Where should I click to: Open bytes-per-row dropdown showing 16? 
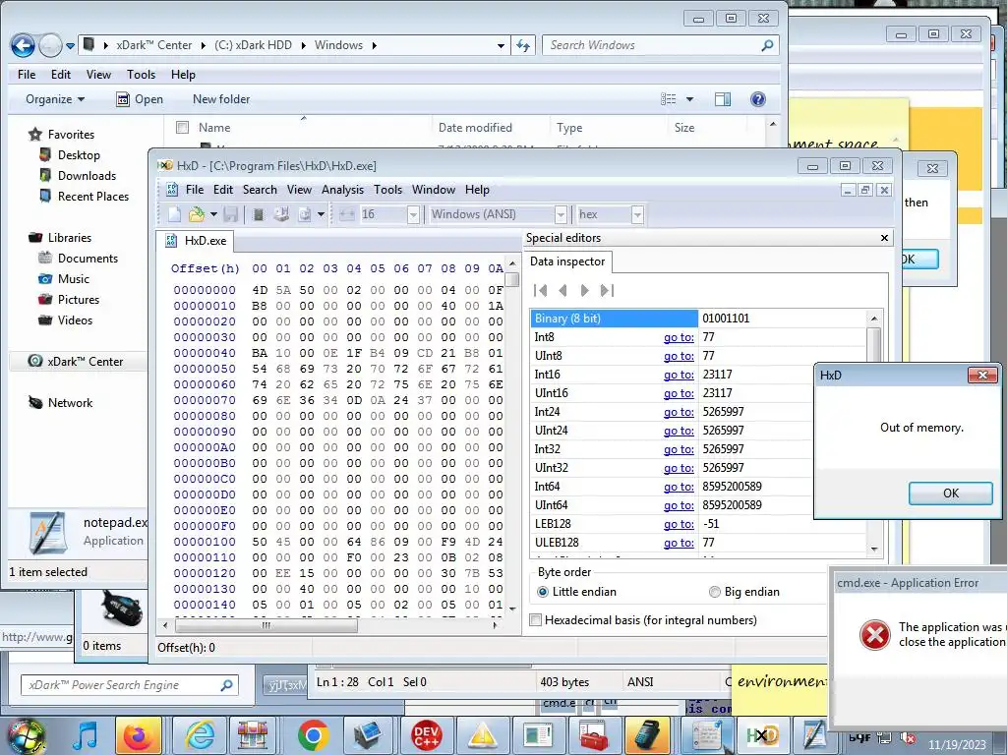(414, 214)
